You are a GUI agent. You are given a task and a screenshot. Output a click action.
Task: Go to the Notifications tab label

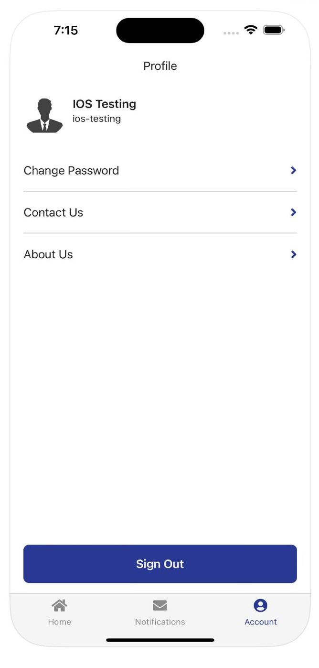(160, 622)
